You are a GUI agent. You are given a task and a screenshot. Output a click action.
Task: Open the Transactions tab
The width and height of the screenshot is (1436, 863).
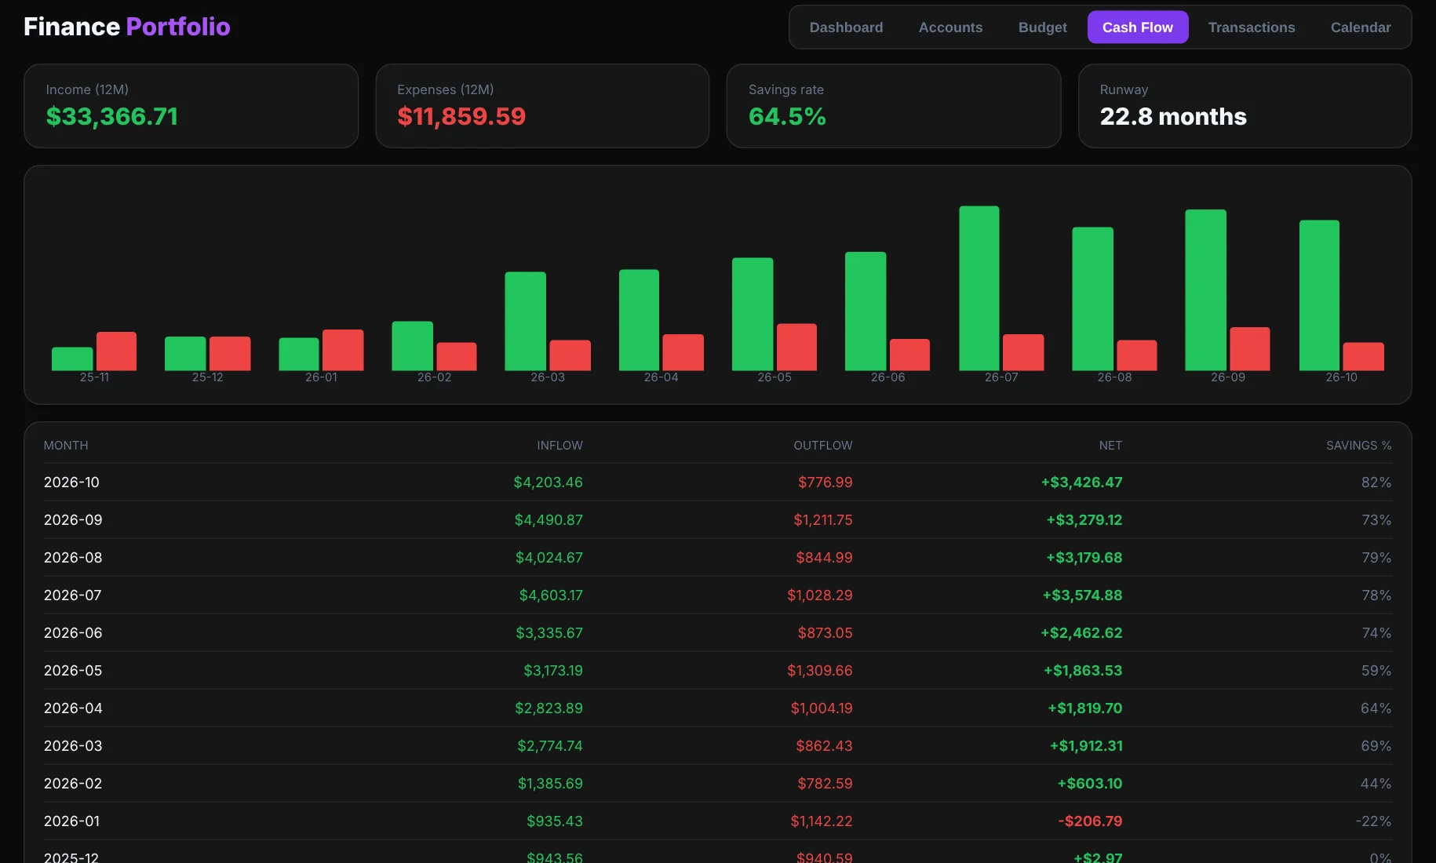tap(1251, 27)
